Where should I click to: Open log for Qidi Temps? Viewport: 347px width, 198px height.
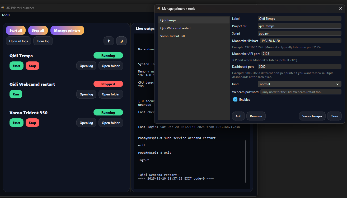(x=86, y=66)
